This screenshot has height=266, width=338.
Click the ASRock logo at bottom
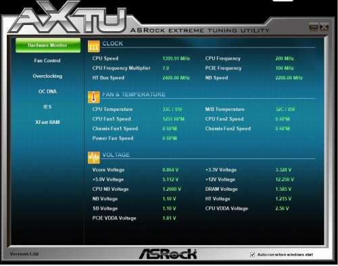click(168, 254)
